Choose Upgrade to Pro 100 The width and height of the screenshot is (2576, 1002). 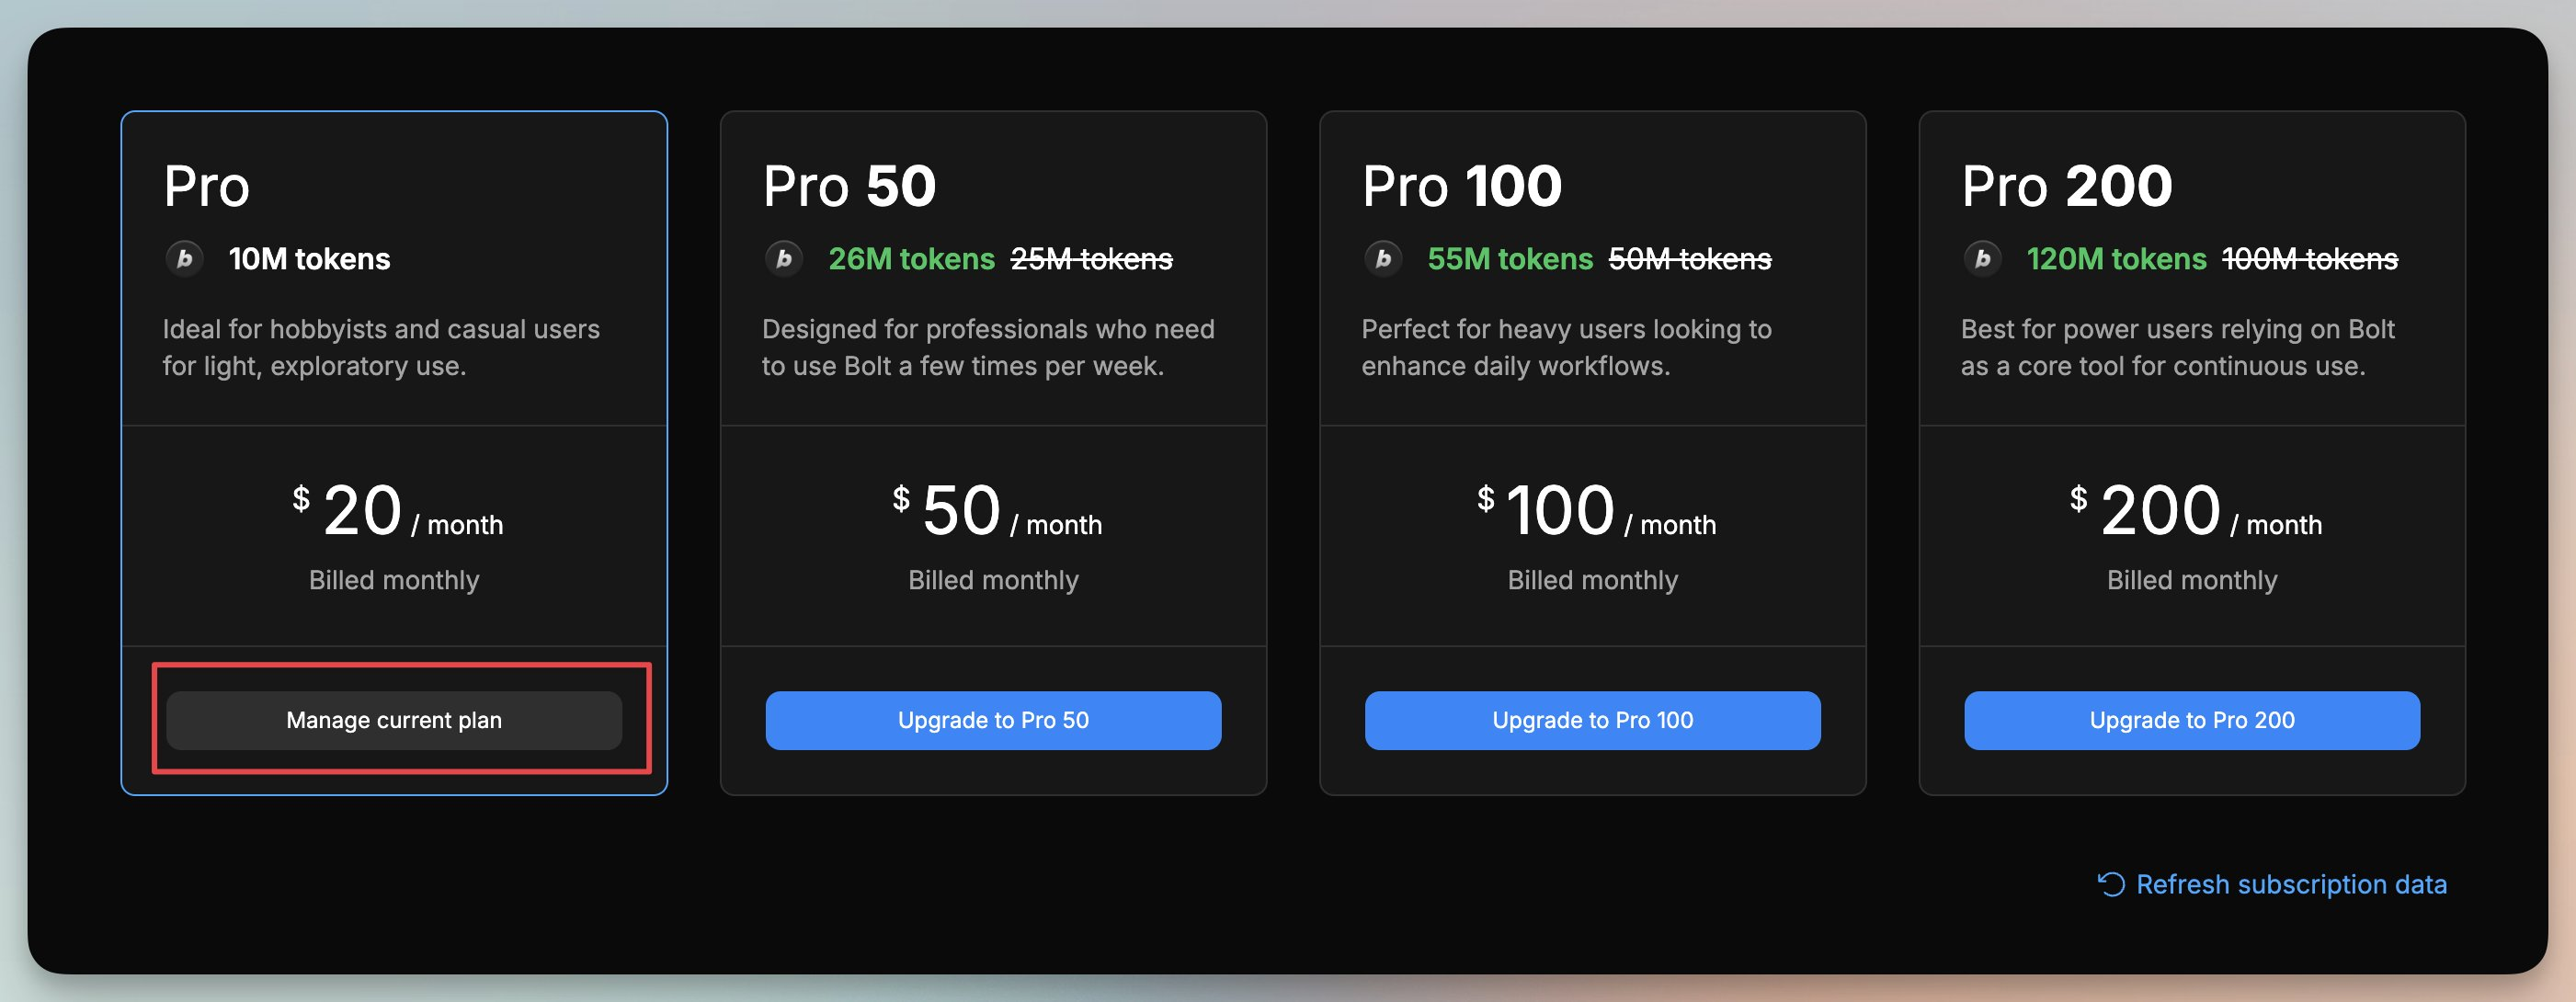tap(1592, 720)
